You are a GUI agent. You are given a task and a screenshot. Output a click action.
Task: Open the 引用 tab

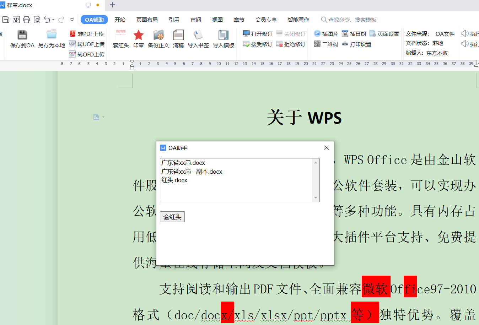tap(174, 20)
